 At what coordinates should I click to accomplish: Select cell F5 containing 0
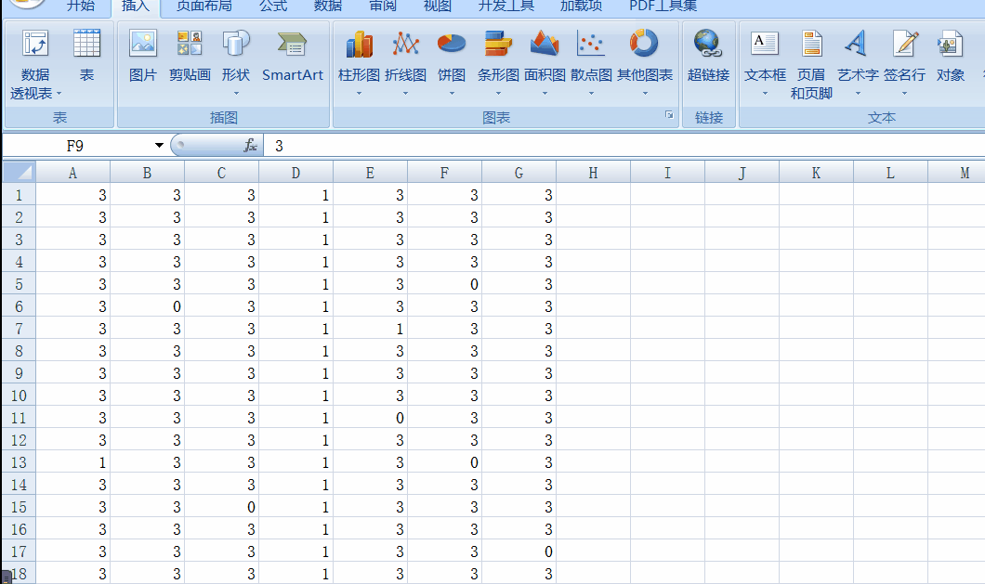pyautogui.click(x=445, y=284)
